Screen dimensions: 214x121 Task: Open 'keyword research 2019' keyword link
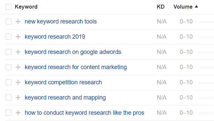tap(55, 37)
